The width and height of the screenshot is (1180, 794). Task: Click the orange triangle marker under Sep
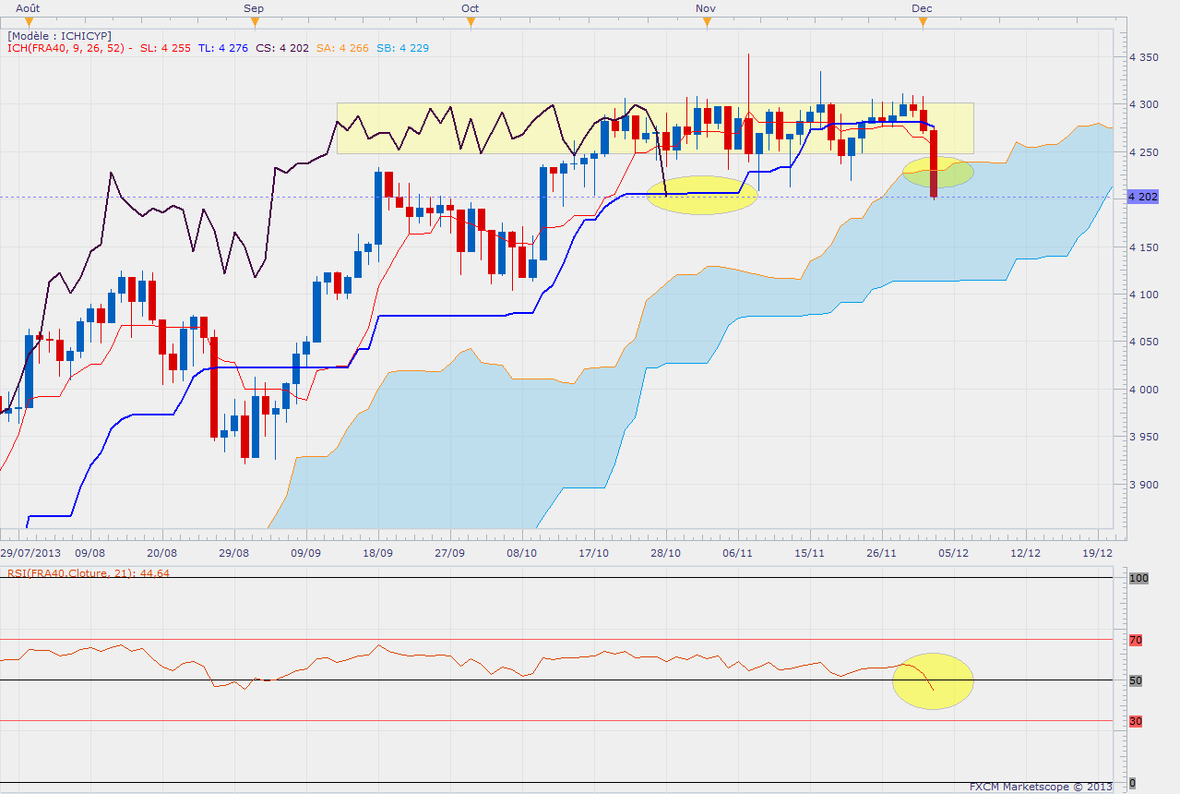pos(254,22)
